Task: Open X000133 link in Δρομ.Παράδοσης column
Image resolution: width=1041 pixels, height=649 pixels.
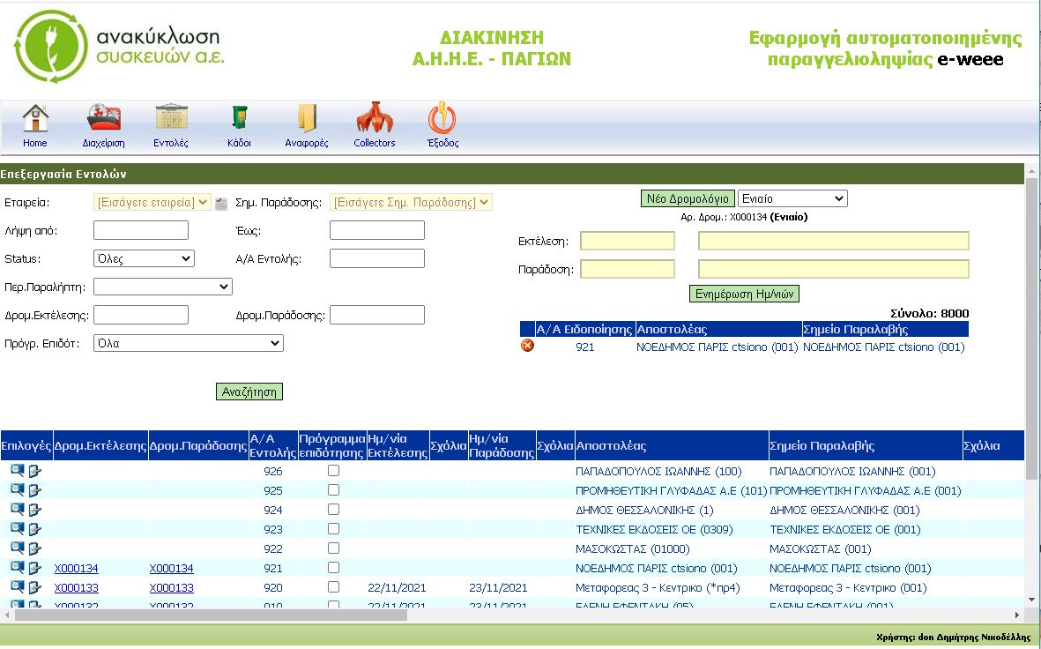Action: pyautogui.click(x=171, y=587)
